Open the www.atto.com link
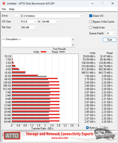 (60, 138)
